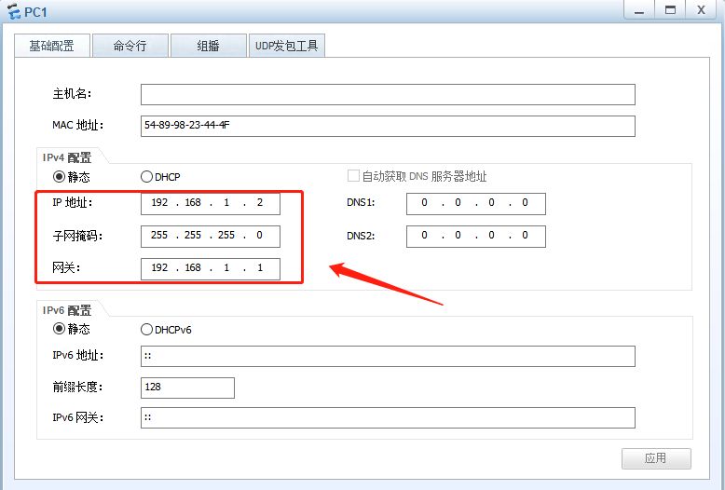Click the 前缀长度 input field
The image size is (725, 490).
187,387
